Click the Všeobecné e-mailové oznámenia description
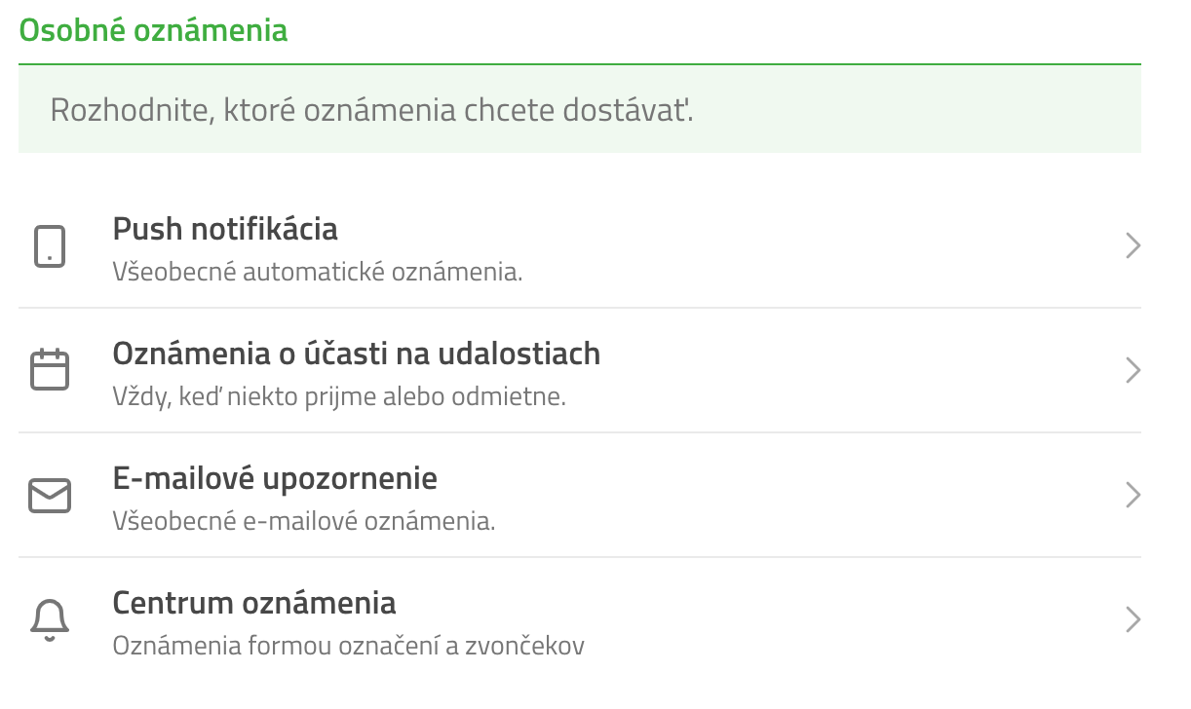1191x709 pixels. point(304,521)
